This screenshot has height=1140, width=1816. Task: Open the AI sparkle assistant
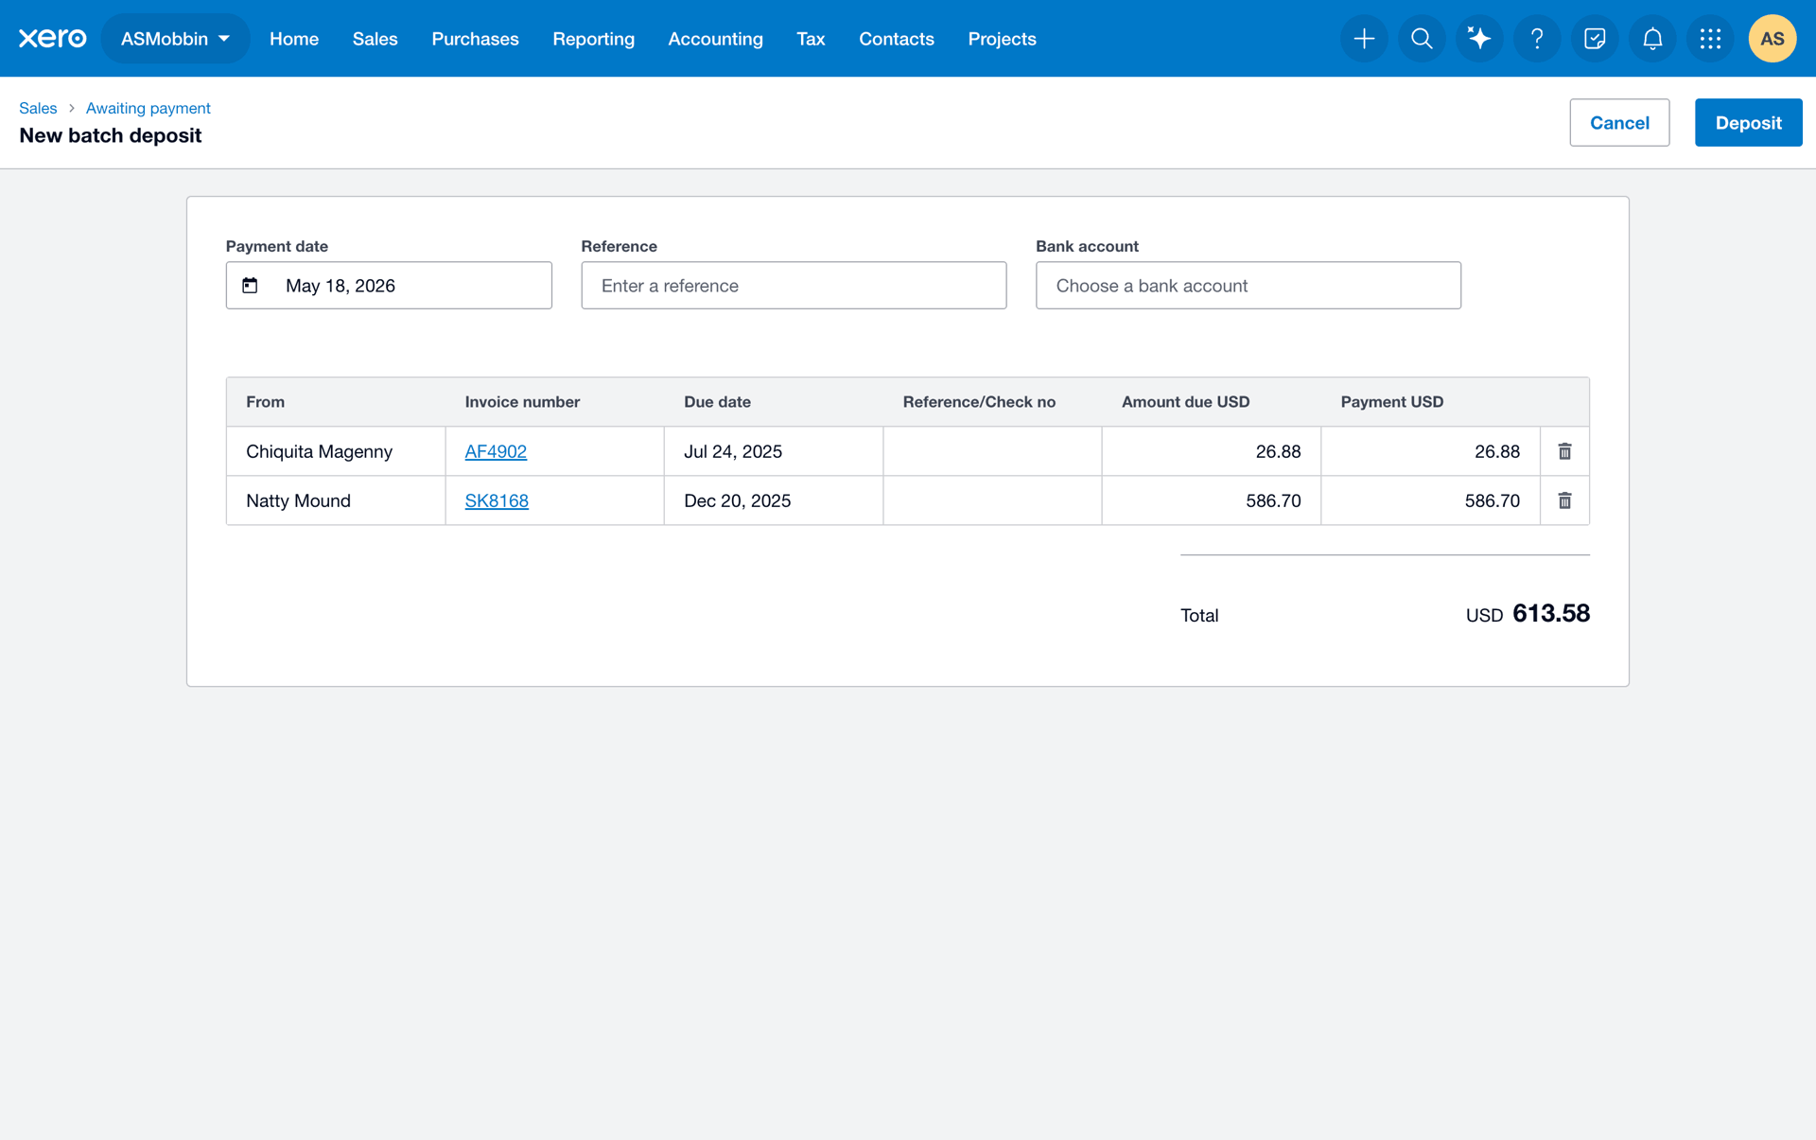[x=1479, y=39]
